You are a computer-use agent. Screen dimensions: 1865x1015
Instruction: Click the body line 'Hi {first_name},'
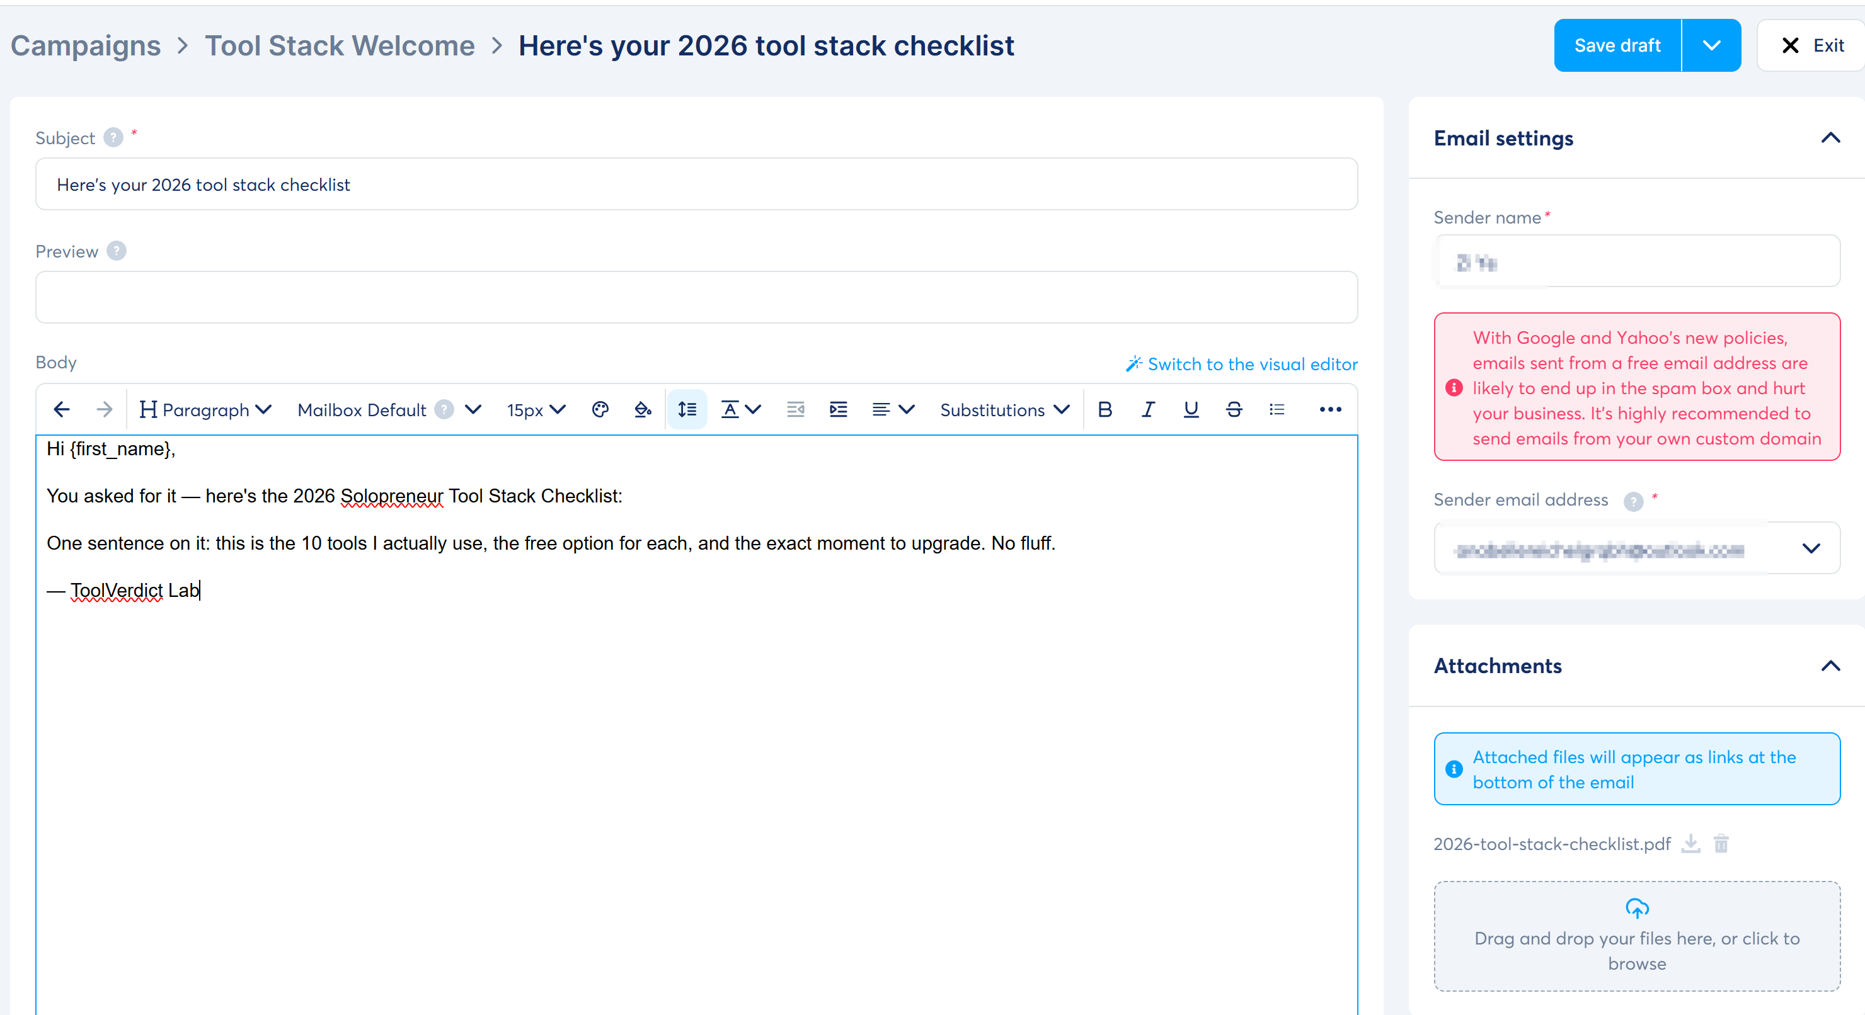click(111, 448)
